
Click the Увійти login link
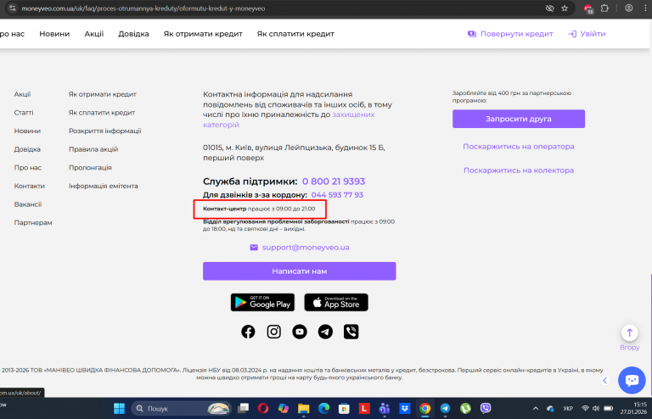tap(587, 34)
